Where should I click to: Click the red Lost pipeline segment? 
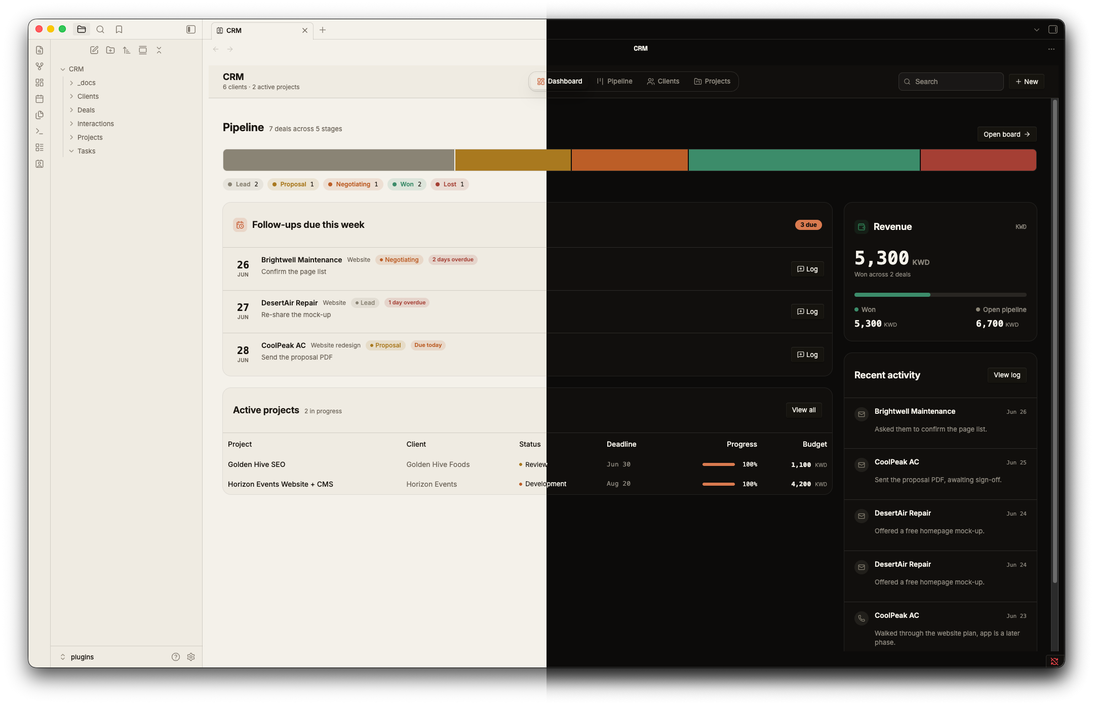click(x=978, y=160)
